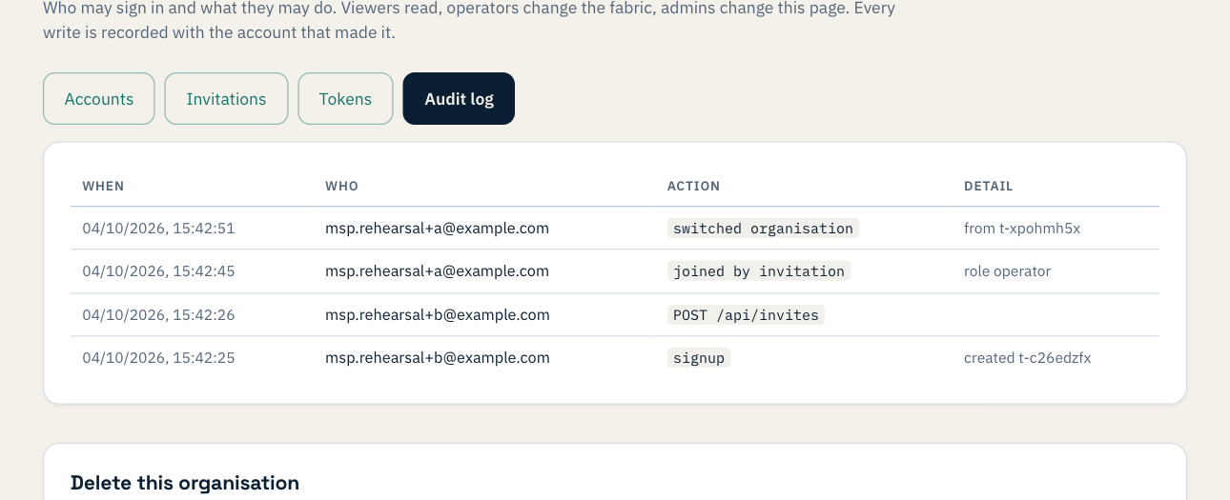Viewport: 1230px width, 500px height.
Task: Select timestamp 04/10/2026, 15:42:51
Action: [x=158, y=229]
